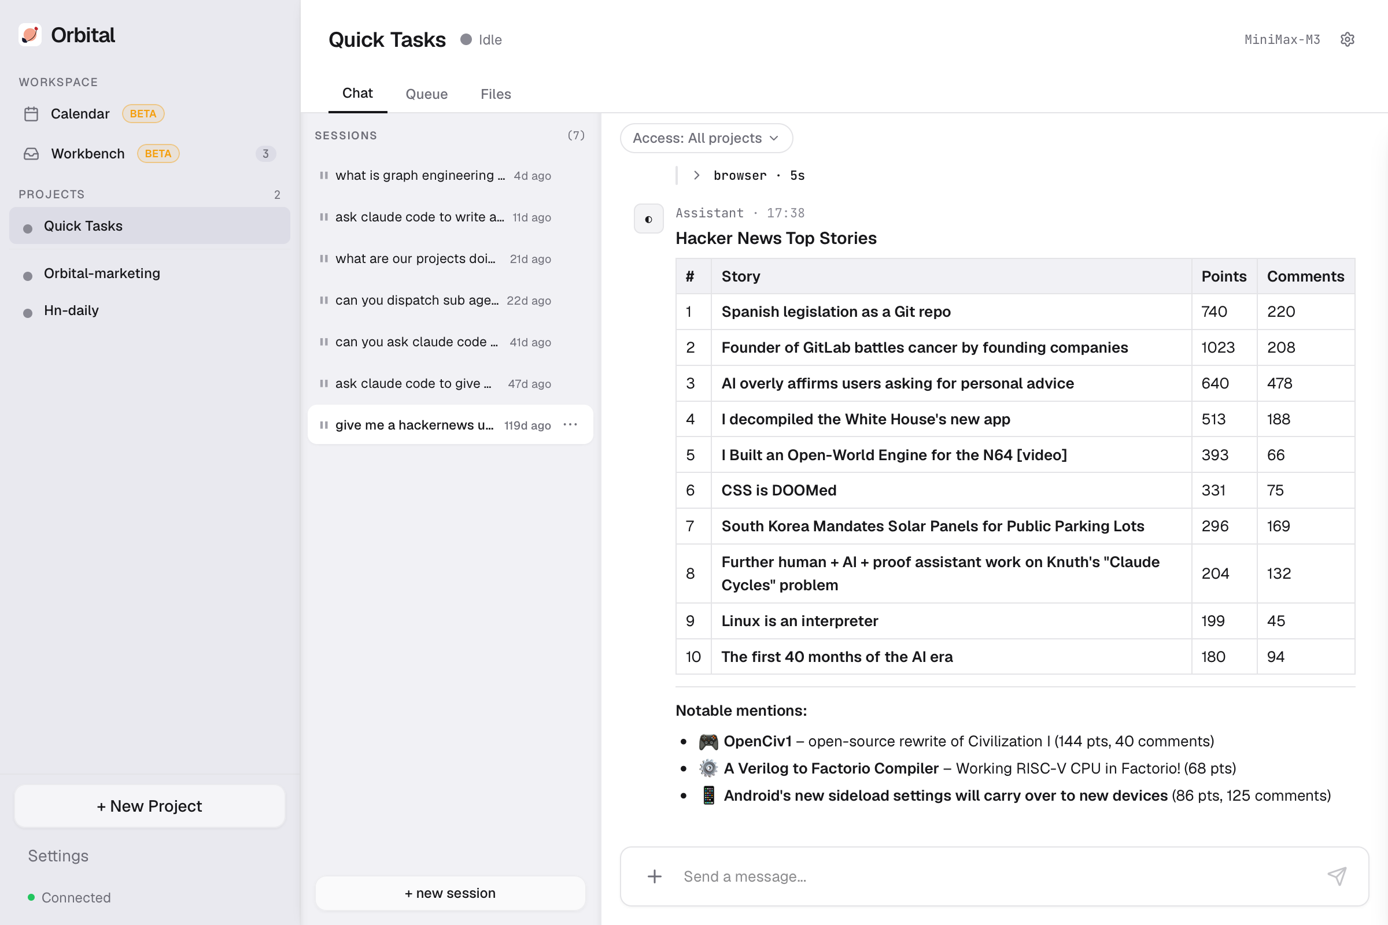The image size is (1388, 925).
Task: Switch to the Queue tab
Action: coord(427,94)
